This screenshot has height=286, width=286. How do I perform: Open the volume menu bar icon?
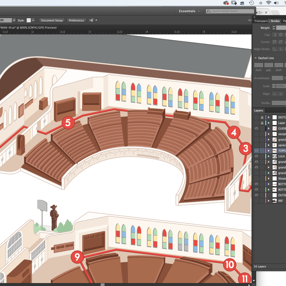coord(276,3)
